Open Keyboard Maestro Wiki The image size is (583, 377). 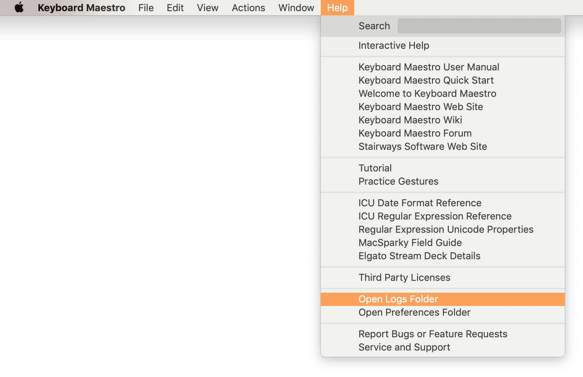click(x=442, y=120)
